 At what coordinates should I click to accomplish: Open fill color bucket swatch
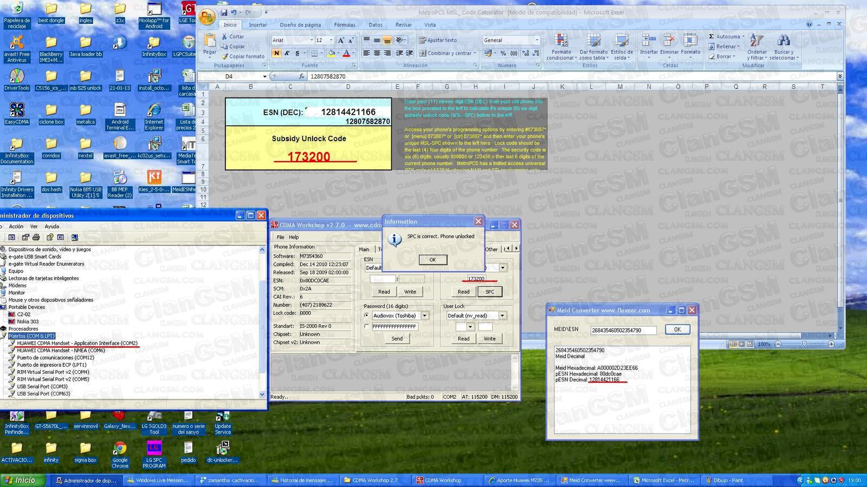[x=331, y=53]
